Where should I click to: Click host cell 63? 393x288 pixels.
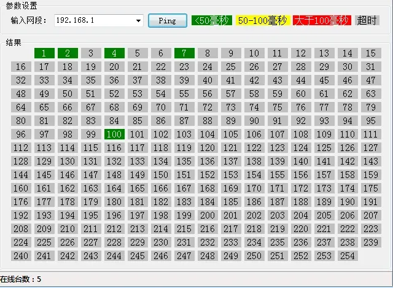(x=371, y=94)
